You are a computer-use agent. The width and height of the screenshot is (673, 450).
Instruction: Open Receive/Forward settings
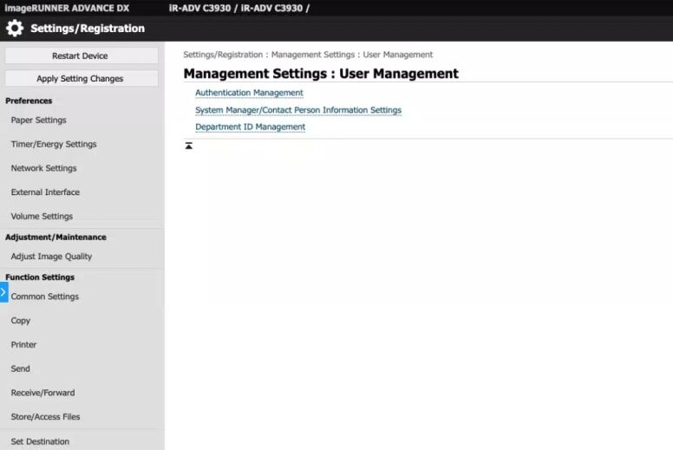click(x=42, y=393)
